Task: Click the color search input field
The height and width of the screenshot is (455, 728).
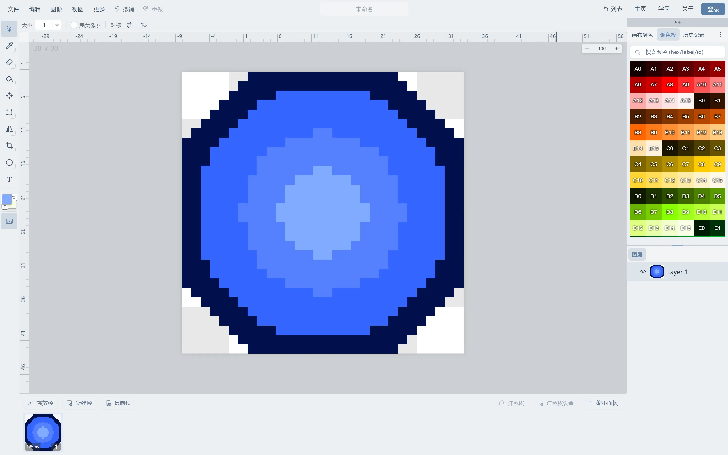Action: coord(677,52)
